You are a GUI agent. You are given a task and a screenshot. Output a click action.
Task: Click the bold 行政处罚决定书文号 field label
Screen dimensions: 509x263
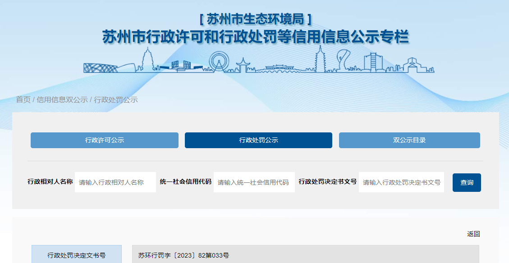[x=327, y=182]
